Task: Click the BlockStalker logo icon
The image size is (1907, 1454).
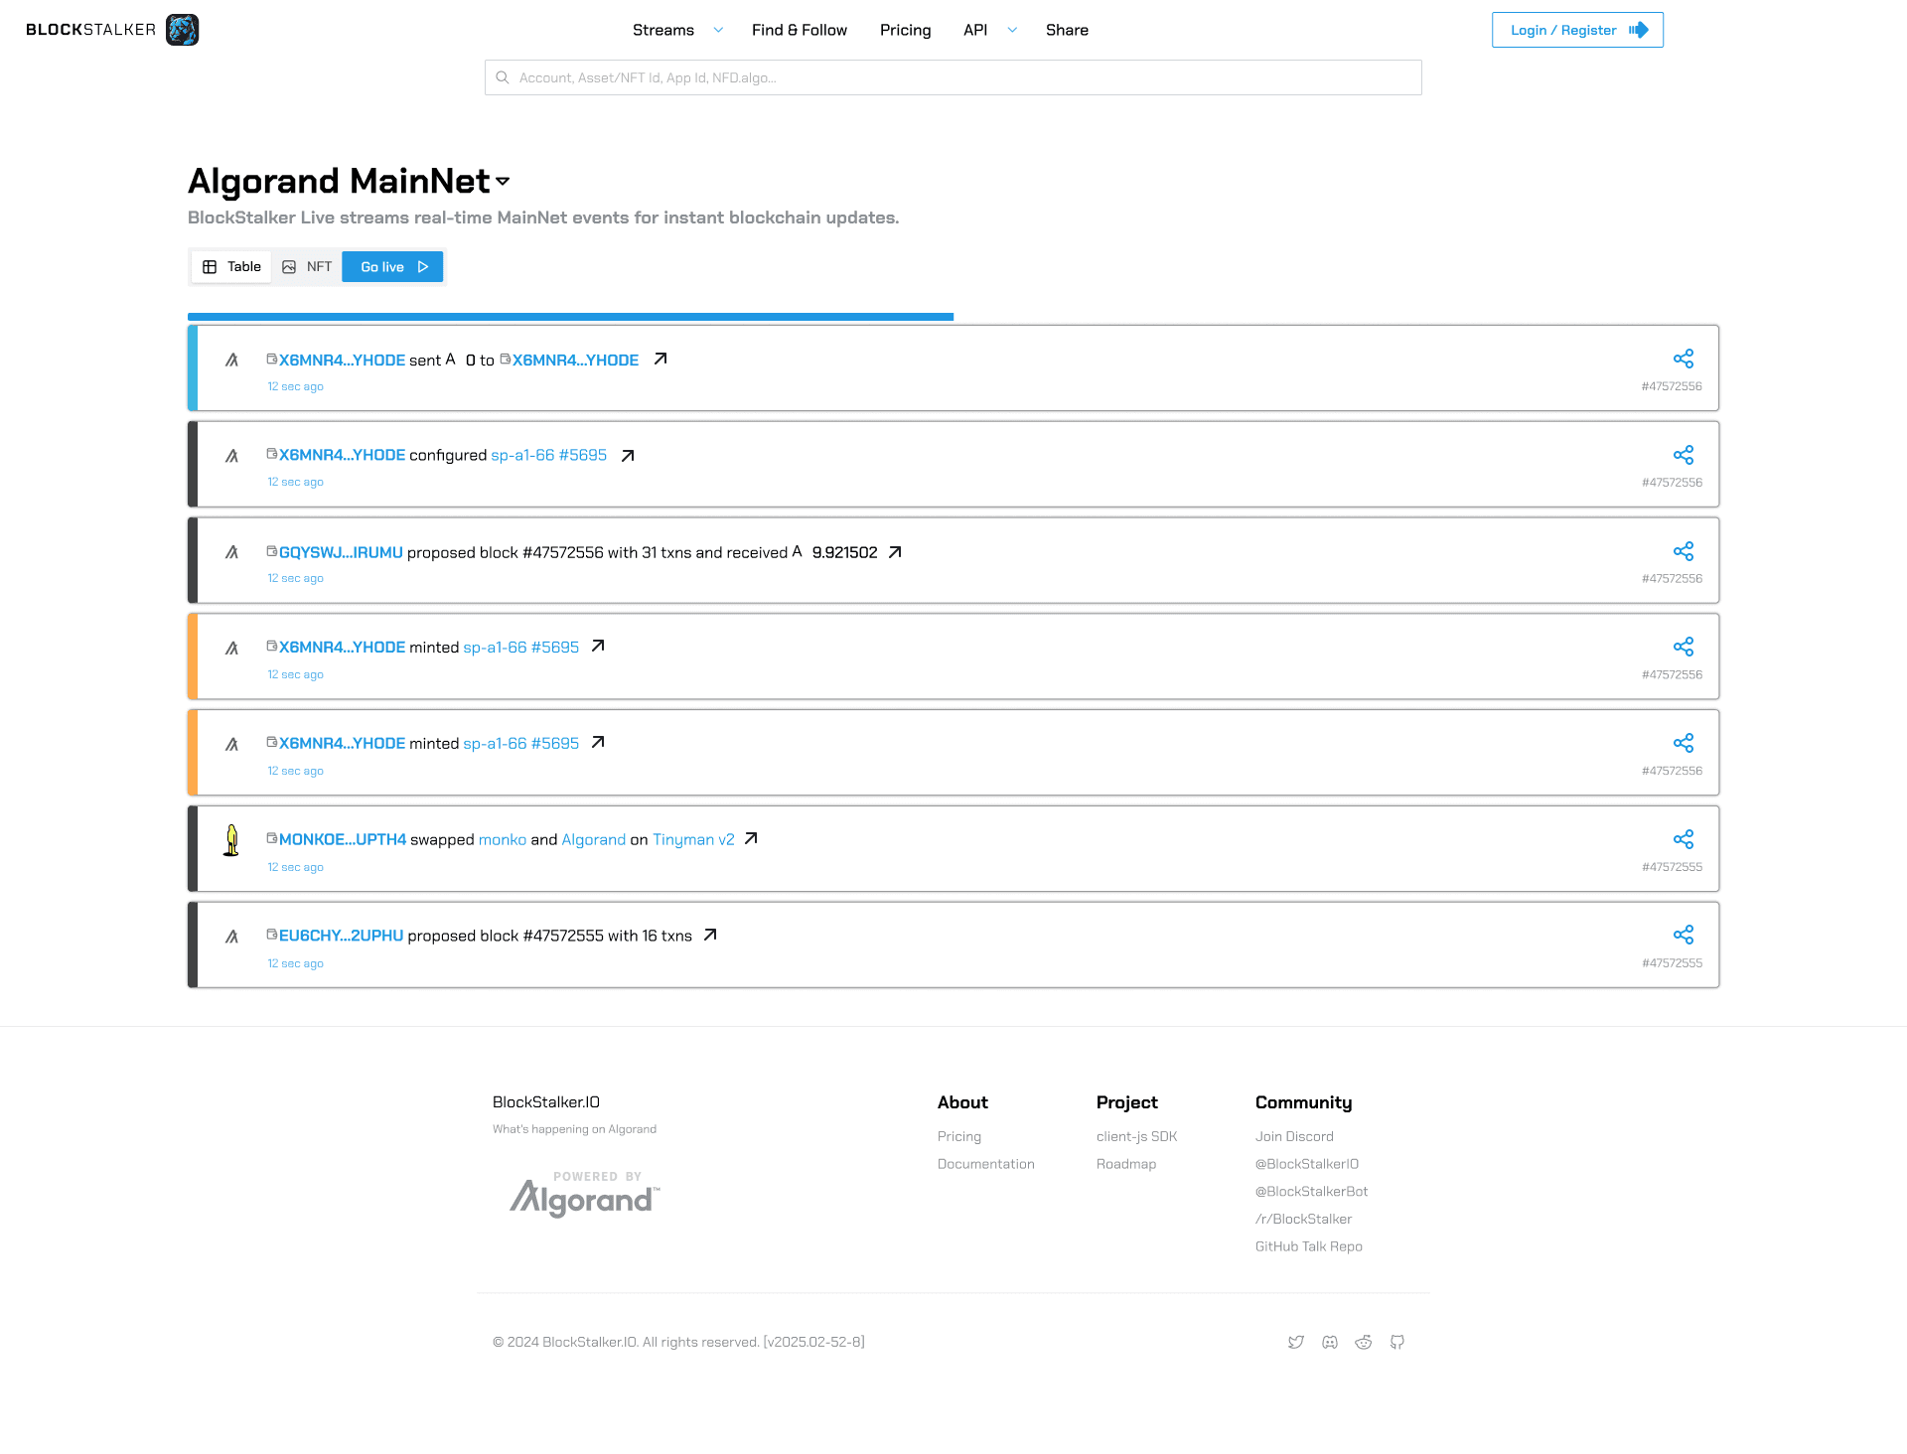Action: (182, 30)
